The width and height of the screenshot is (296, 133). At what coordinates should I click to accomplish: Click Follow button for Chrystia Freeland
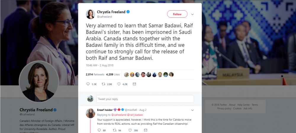tap(177, 14)
